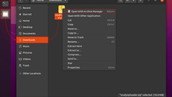Open Videos folder in sidebar
This screenshot has height=97, width=172.
(x=32, y=59)
